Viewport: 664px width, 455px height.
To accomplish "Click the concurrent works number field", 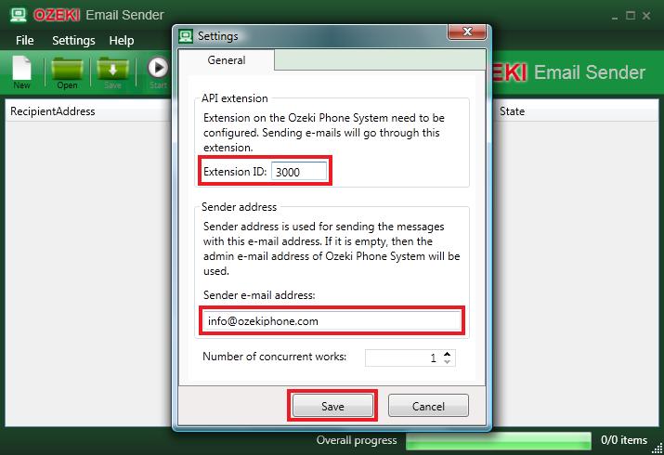I will point(402,358).
